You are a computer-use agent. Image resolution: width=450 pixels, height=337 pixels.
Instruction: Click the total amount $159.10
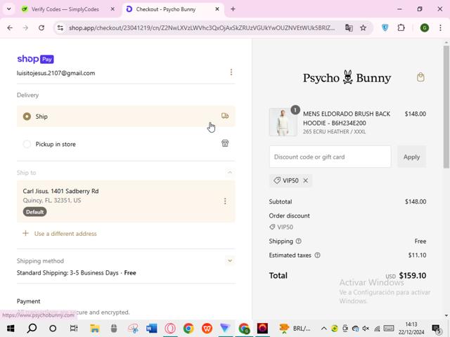click(413, 275)
